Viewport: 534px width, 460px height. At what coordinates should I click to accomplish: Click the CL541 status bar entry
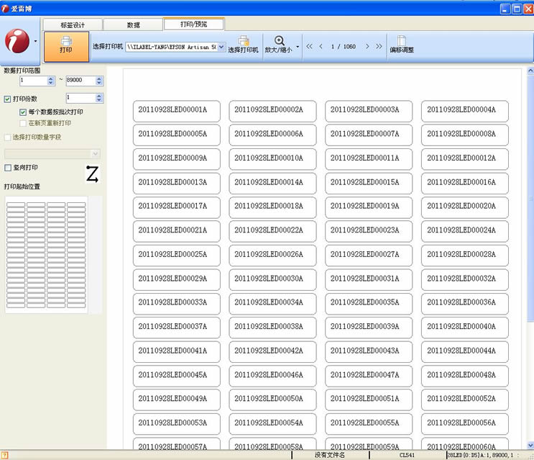(407, 455)
